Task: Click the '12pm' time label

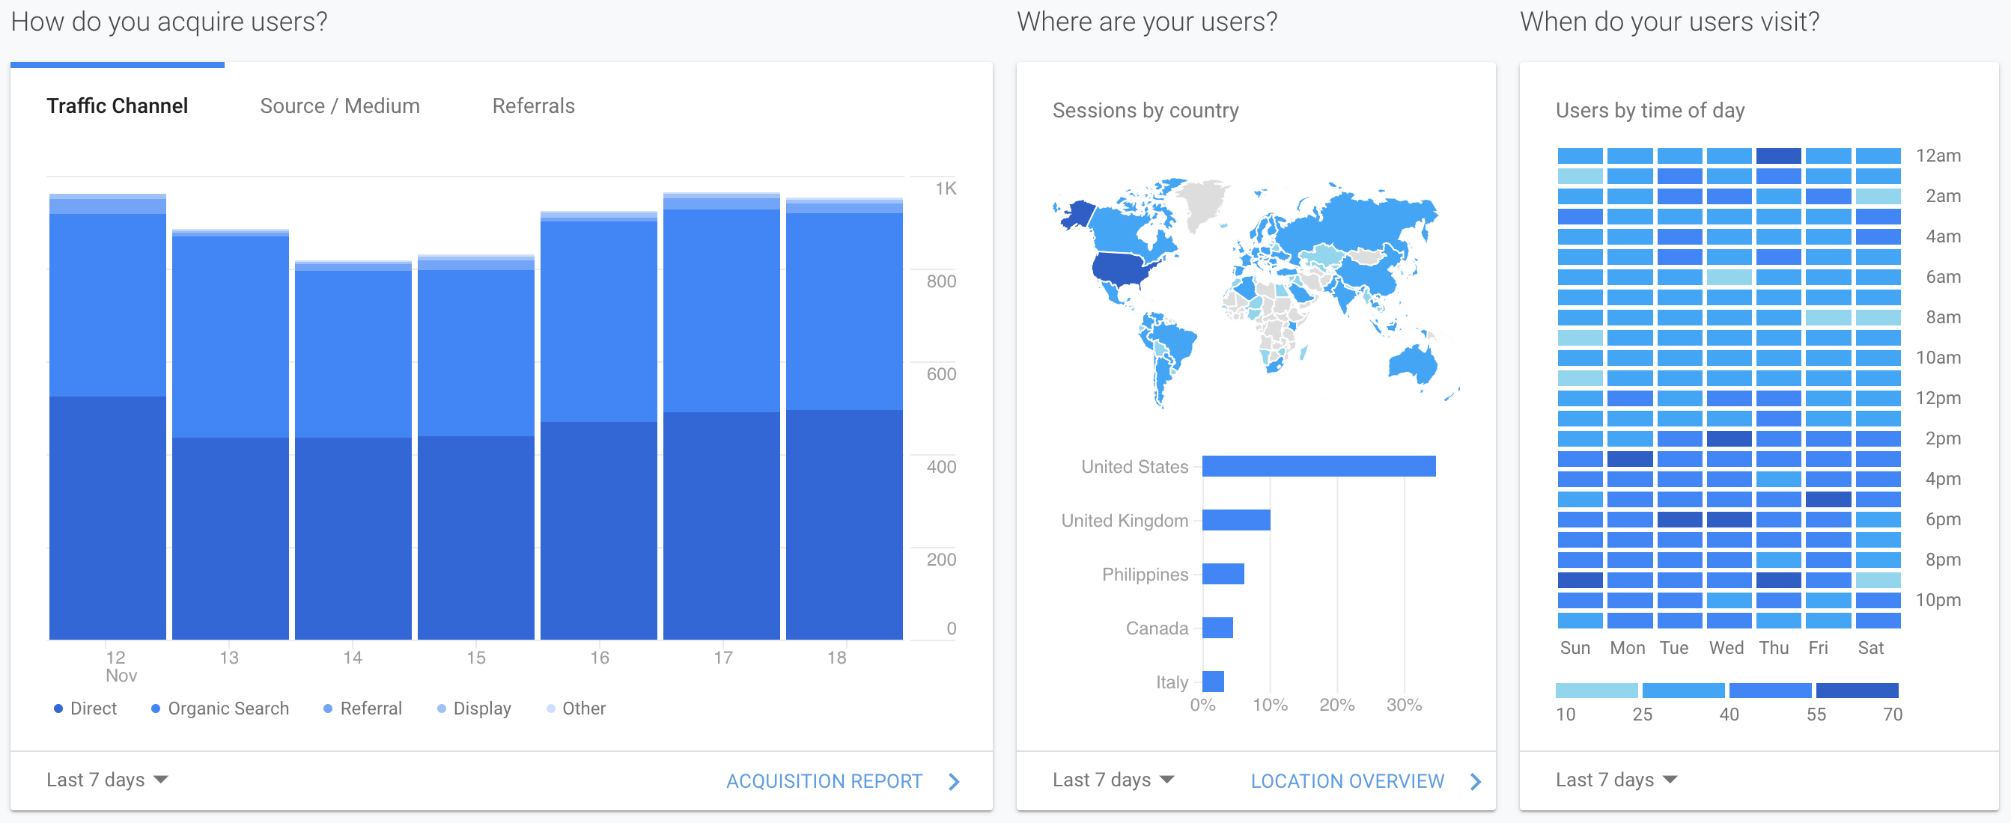Action: [1938, 398]
